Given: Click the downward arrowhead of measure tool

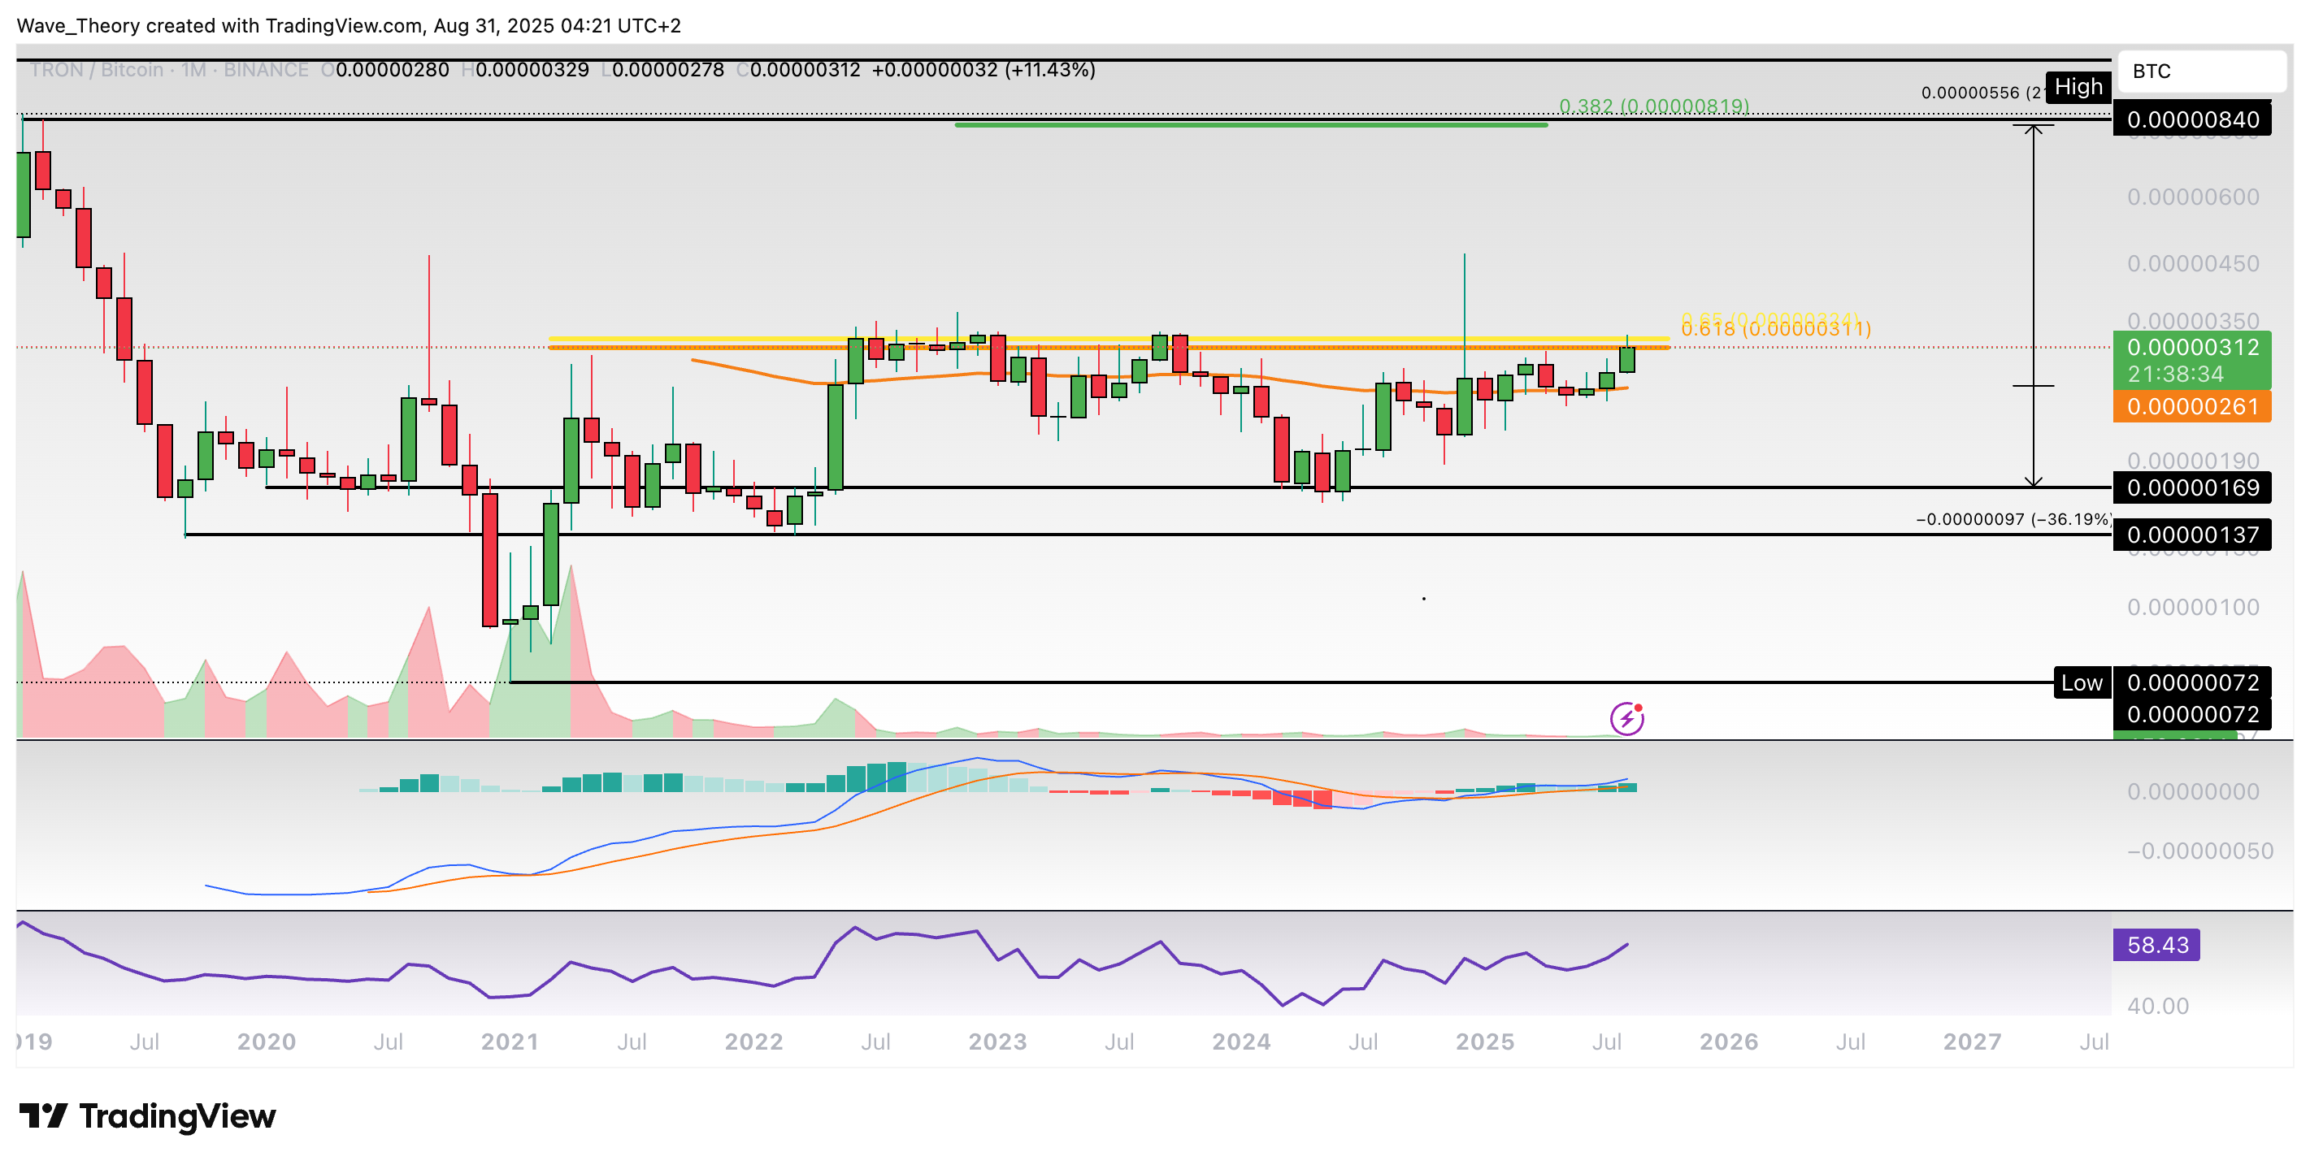Looking at the screenshot, I should pos(2033,482).
